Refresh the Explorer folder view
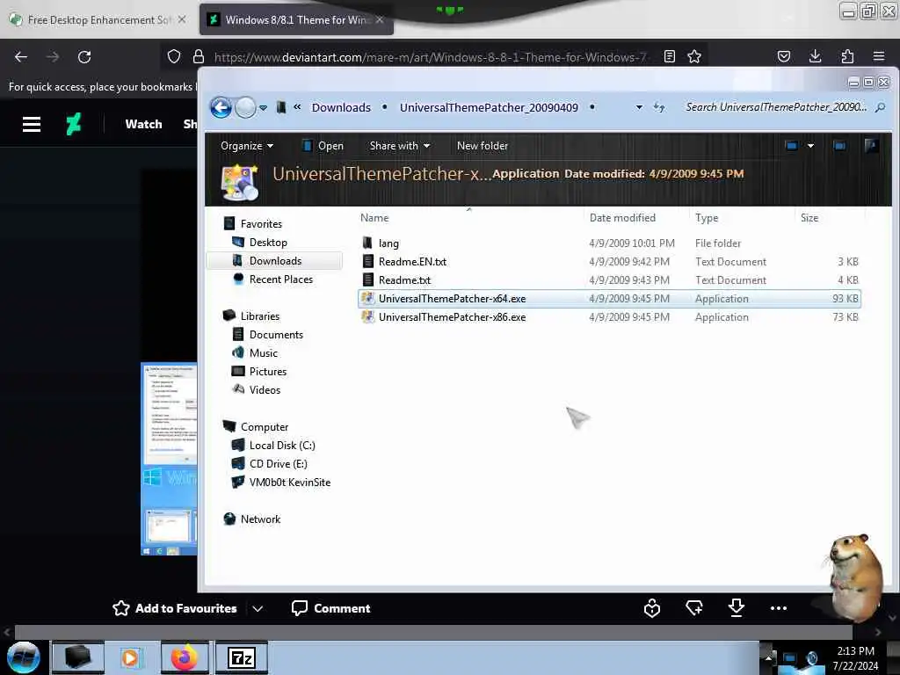Screen dimensions: 900x675 click(659, 107)
